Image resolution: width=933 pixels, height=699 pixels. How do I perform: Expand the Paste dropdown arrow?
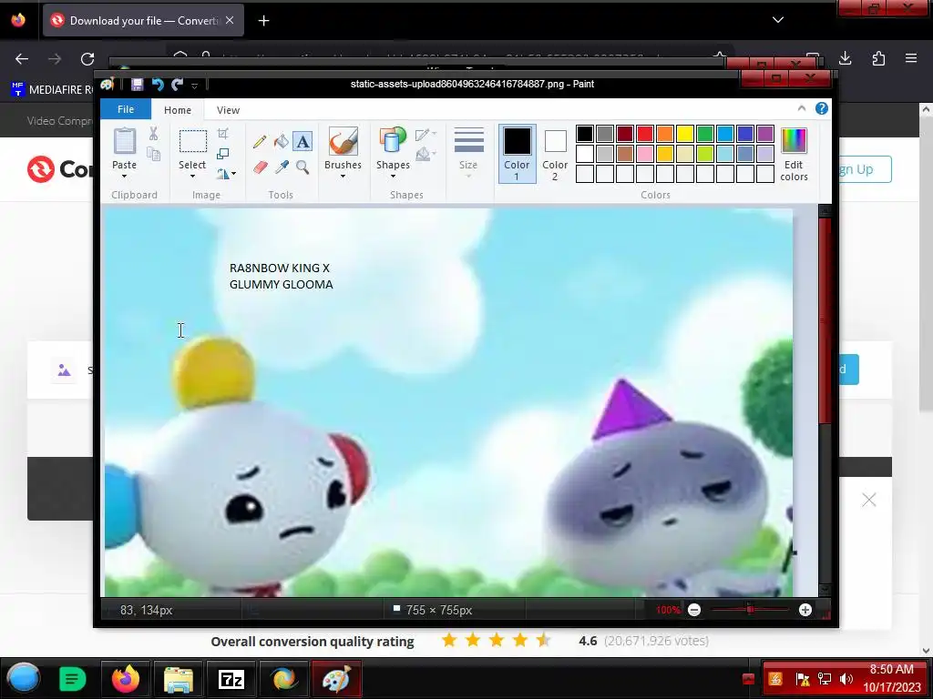(124, 177)
